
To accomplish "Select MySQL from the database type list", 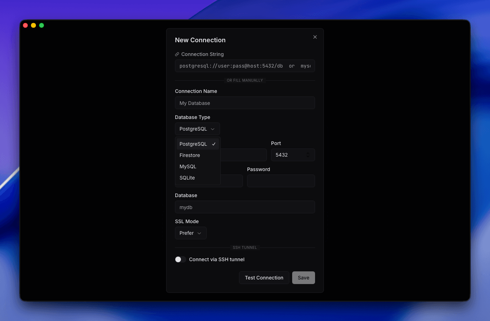I will [x=188, y=166].
